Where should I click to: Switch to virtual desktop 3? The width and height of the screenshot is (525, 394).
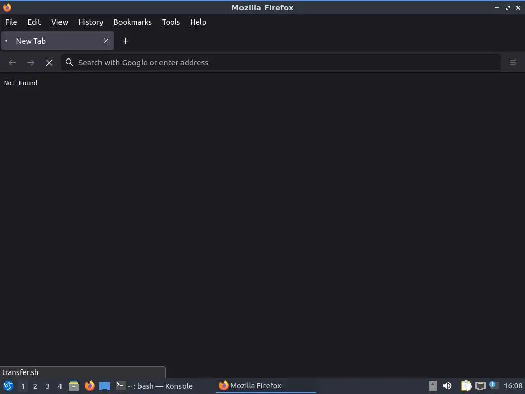click(x=48, y=386)
